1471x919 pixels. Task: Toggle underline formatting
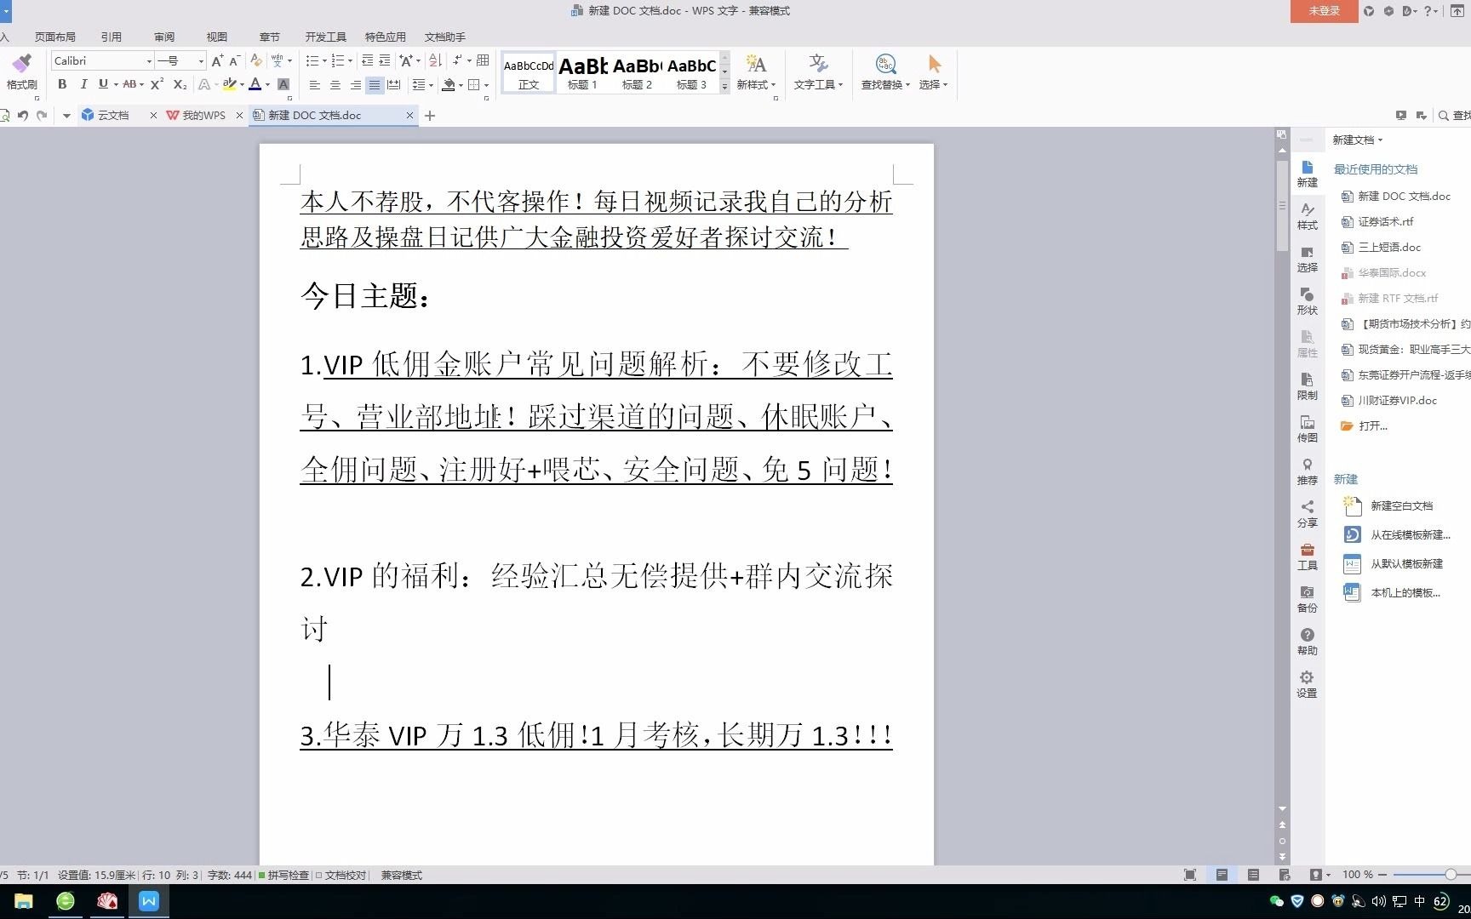[102, 84]
